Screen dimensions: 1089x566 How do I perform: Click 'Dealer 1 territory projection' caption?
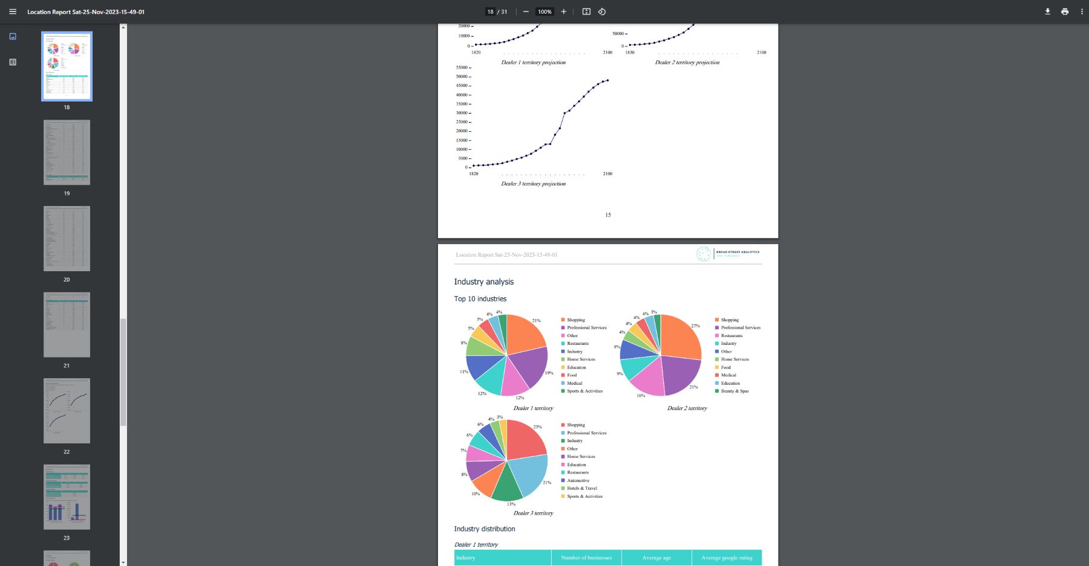click(533, 62)
